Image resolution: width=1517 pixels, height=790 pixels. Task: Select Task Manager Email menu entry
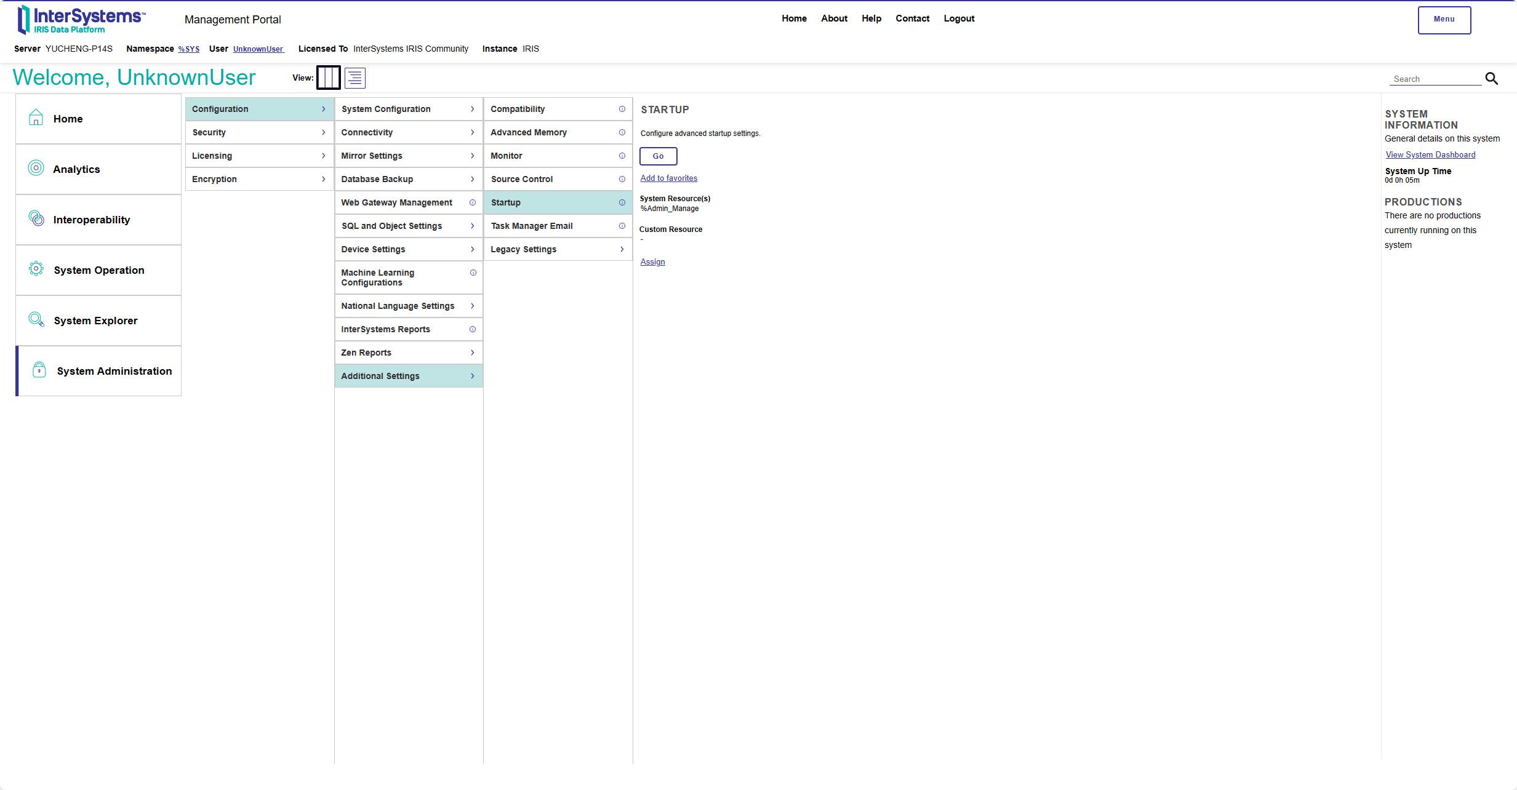point(532,226)
